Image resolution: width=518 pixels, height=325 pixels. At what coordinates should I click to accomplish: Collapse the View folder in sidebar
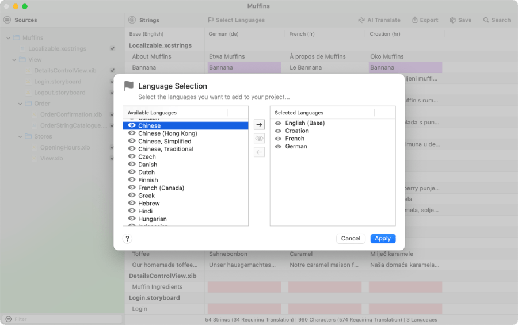(14, 60)
